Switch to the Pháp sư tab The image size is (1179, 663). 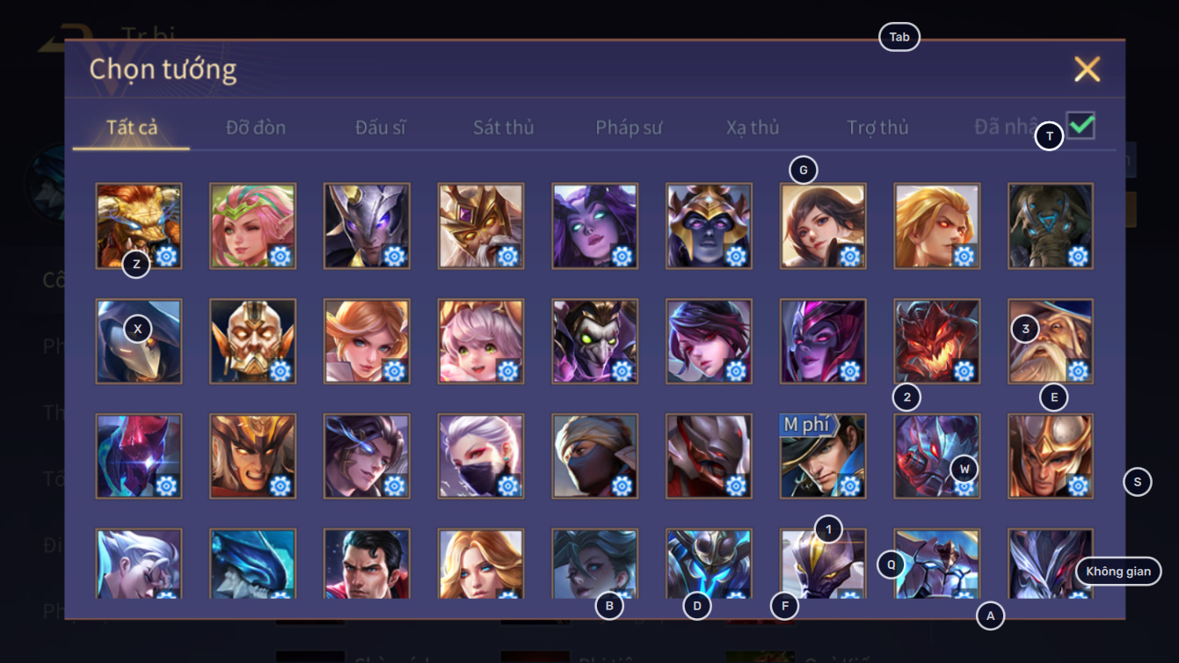(x=629, y=127)
